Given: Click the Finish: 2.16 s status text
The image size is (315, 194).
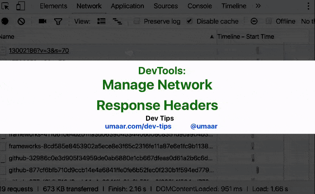Looking at the screenshot, I should coord(127,189).
